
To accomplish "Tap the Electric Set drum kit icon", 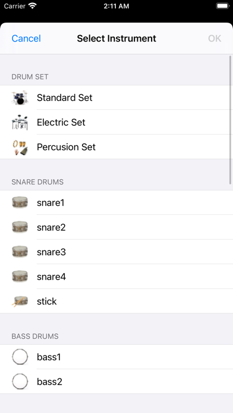I will tap(20, 122).
